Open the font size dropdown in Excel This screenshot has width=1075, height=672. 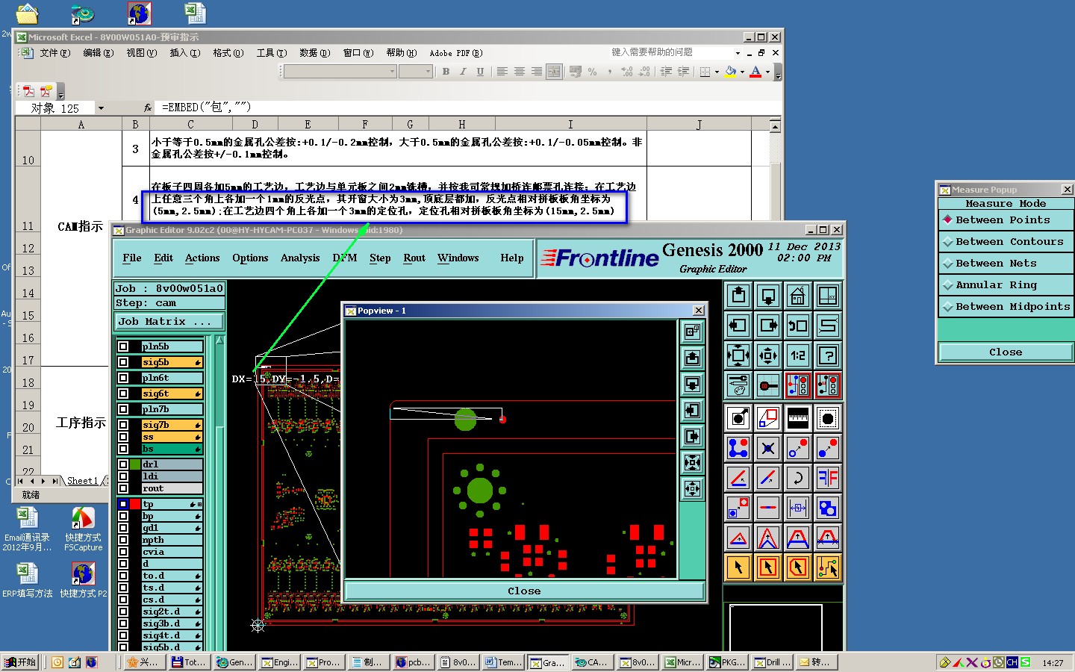(428, 72)
